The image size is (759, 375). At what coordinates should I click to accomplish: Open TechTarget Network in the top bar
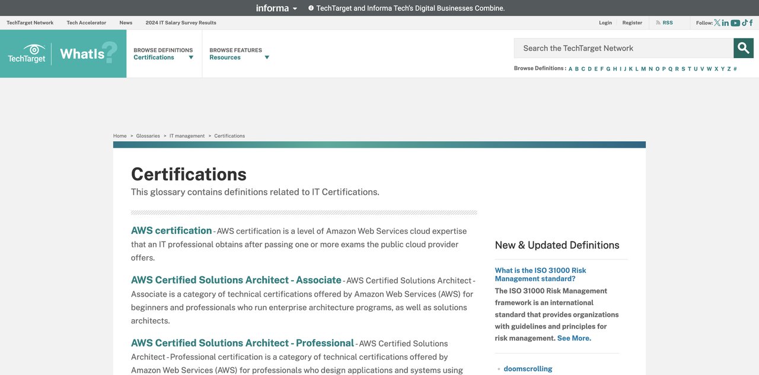30,23
